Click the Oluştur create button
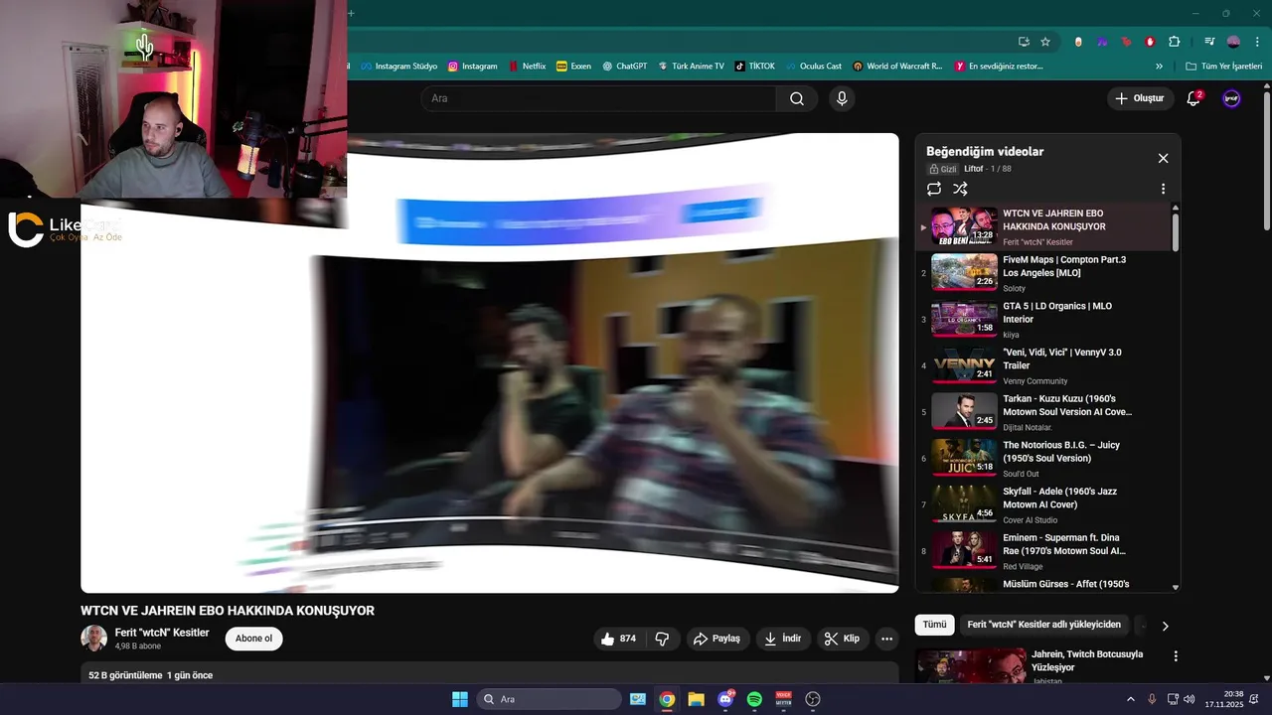Viewport: 1272px width, 715px height. (x=1140, y=98)
